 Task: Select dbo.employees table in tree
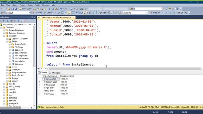(21, 56)
